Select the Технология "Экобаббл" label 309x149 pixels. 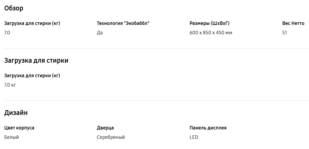click(123, 23)
